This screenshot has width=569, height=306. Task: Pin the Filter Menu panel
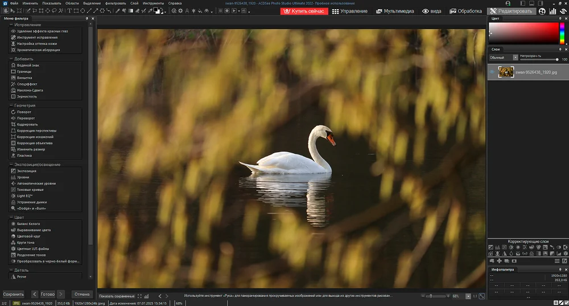(86, 18)
